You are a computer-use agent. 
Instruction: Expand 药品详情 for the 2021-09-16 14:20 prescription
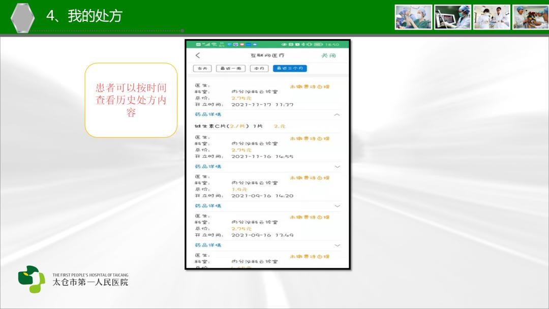337,206
